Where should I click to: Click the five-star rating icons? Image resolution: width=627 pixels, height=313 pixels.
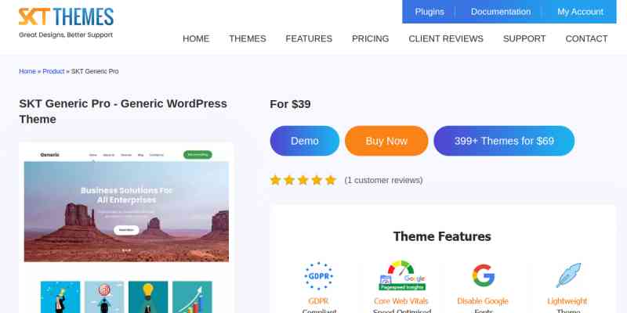pos(303,180)
